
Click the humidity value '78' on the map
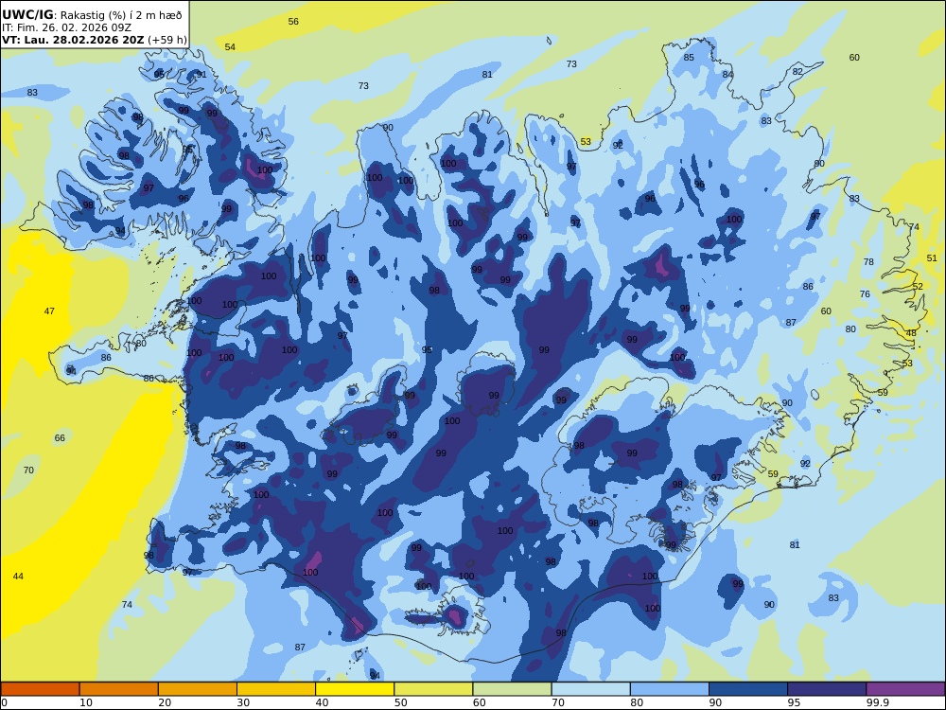pos(868,262)
